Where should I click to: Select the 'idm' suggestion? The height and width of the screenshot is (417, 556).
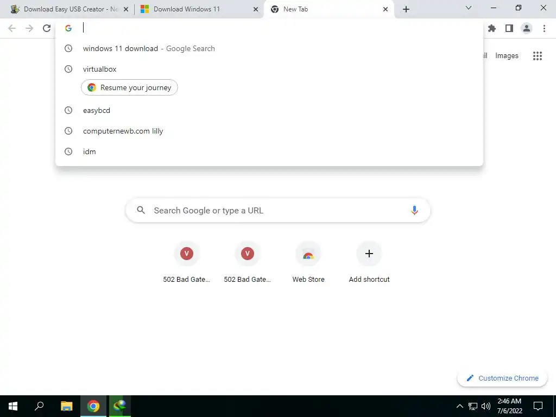pos(269,151)
